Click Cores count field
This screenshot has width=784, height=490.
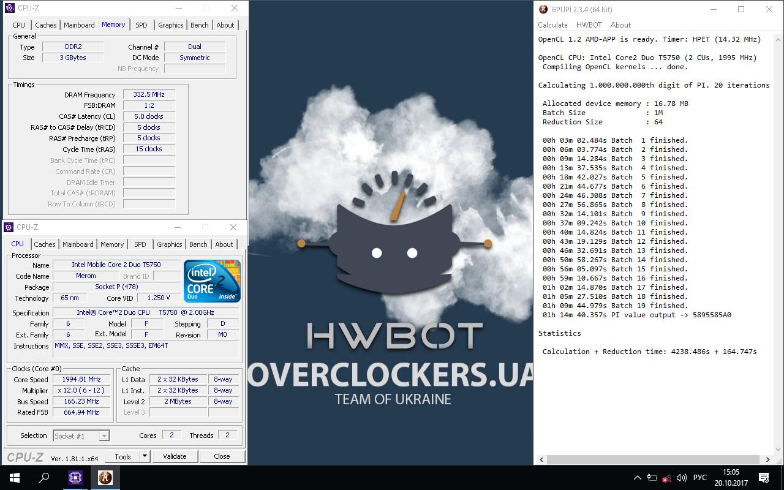171,435
